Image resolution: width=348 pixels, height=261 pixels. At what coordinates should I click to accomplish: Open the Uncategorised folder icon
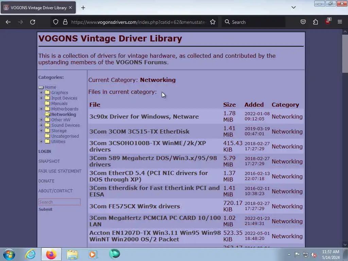click(x=48, y=136)
